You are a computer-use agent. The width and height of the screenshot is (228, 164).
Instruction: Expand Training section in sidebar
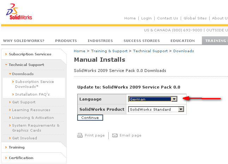pos(17,147)
